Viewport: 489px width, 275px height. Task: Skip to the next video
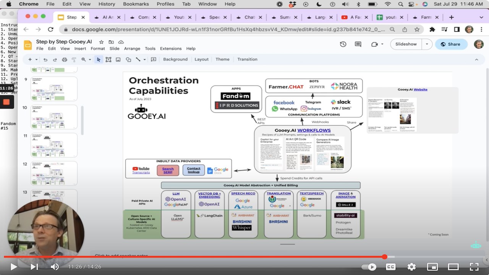[x=34, y=267]
